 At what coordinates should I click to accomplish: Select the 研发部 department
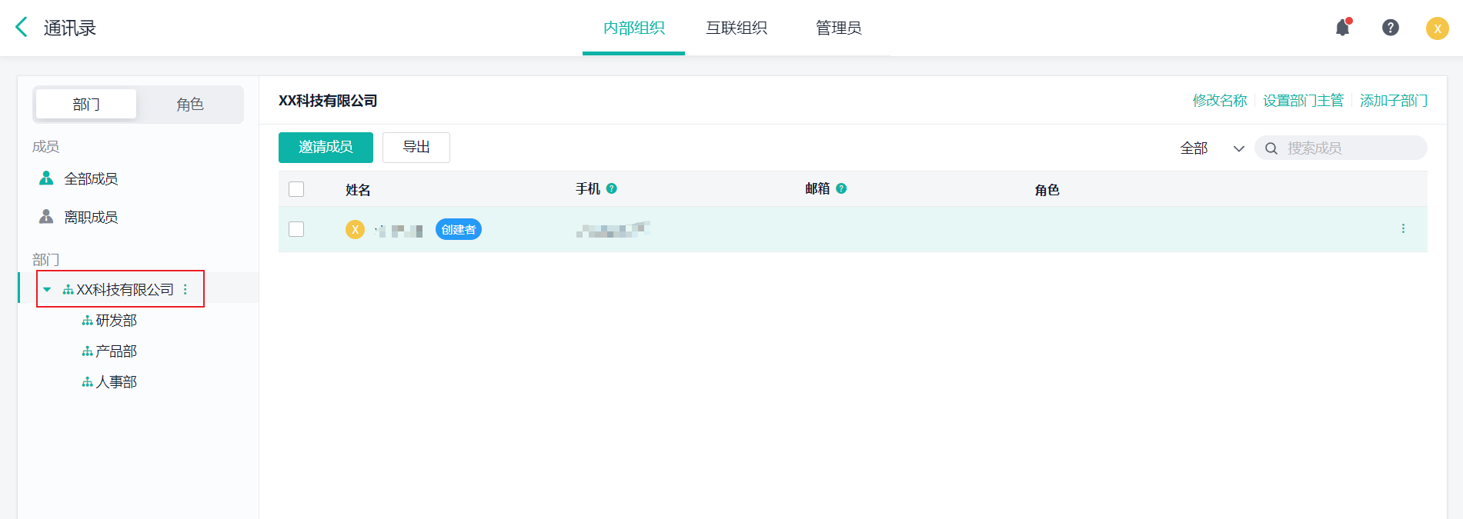[x=115, y=321]
